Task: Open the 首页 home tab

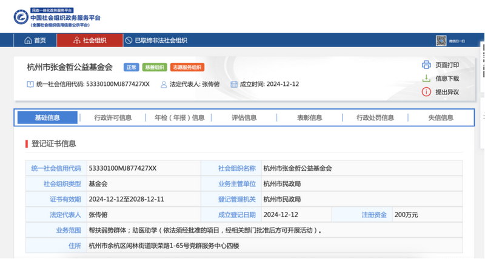Action: tap(35, 41)
